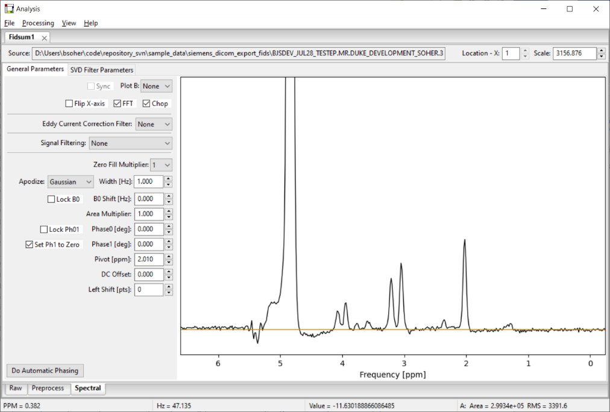Screen dimensions: 610x412
Task: Click the Pivot ppm input field
Action: pos(149,259)
